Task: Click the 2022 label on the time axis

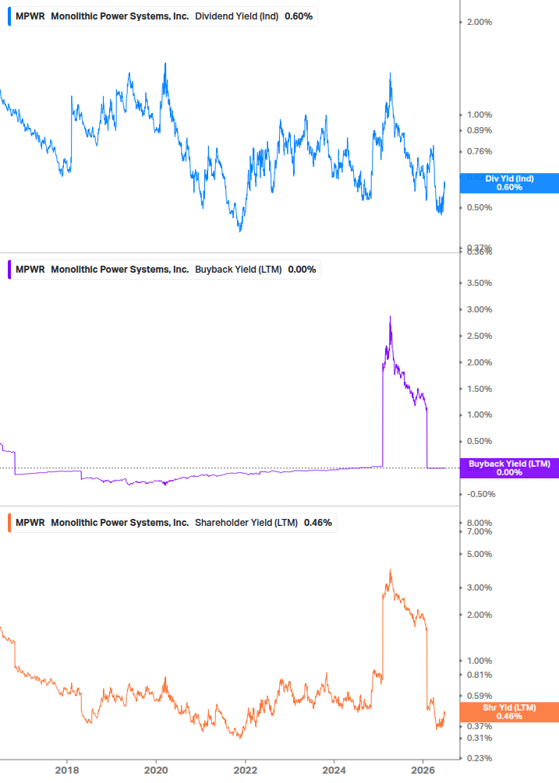Action: [246, 770]
